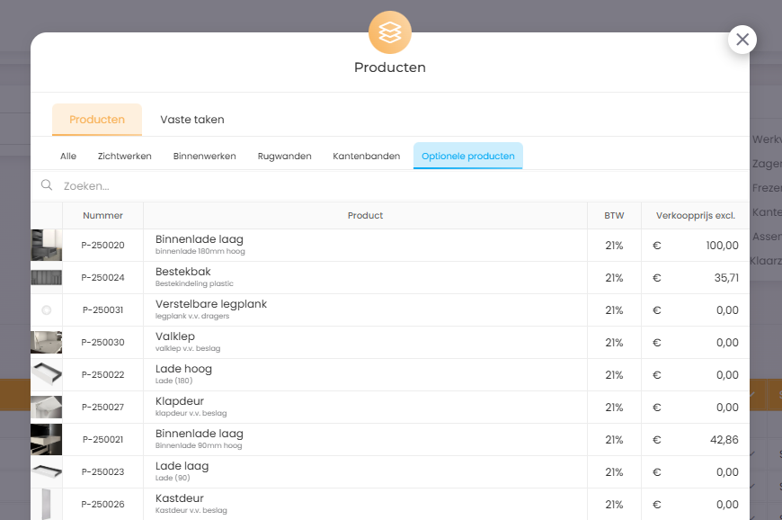Select the Kastdeur product row

[x=360, y=504]
